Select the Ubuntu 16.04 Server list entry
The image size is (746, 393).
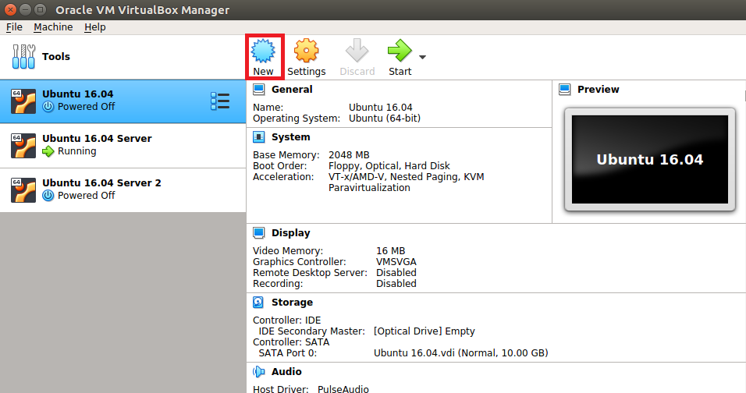[123, 145]
